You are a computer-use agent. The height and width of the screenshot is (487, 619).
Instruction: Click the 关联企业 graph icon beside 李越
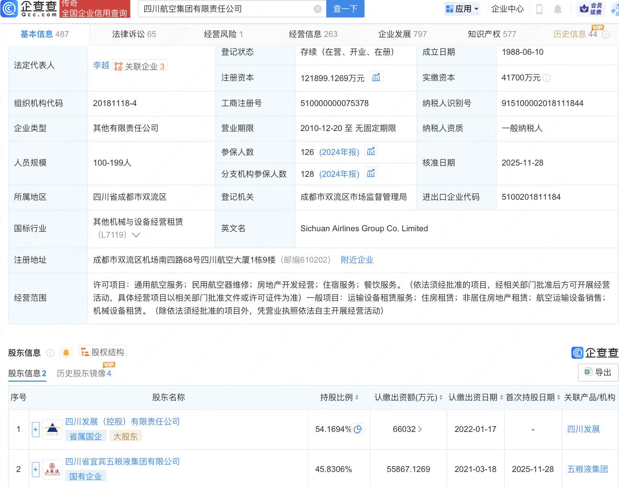118,65
